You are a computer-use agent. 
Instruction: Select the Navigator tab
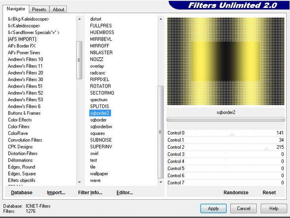pos(16,9)
